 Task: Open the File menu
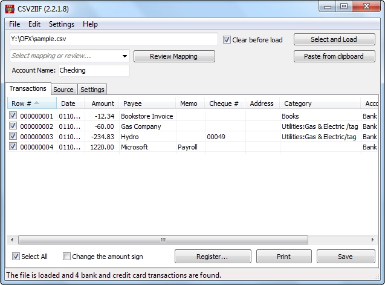tap(15, 24)
